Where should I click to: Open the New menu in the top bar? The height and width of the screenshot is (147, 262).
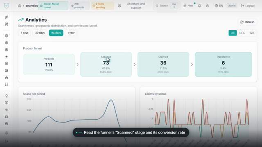pos(188,6)
